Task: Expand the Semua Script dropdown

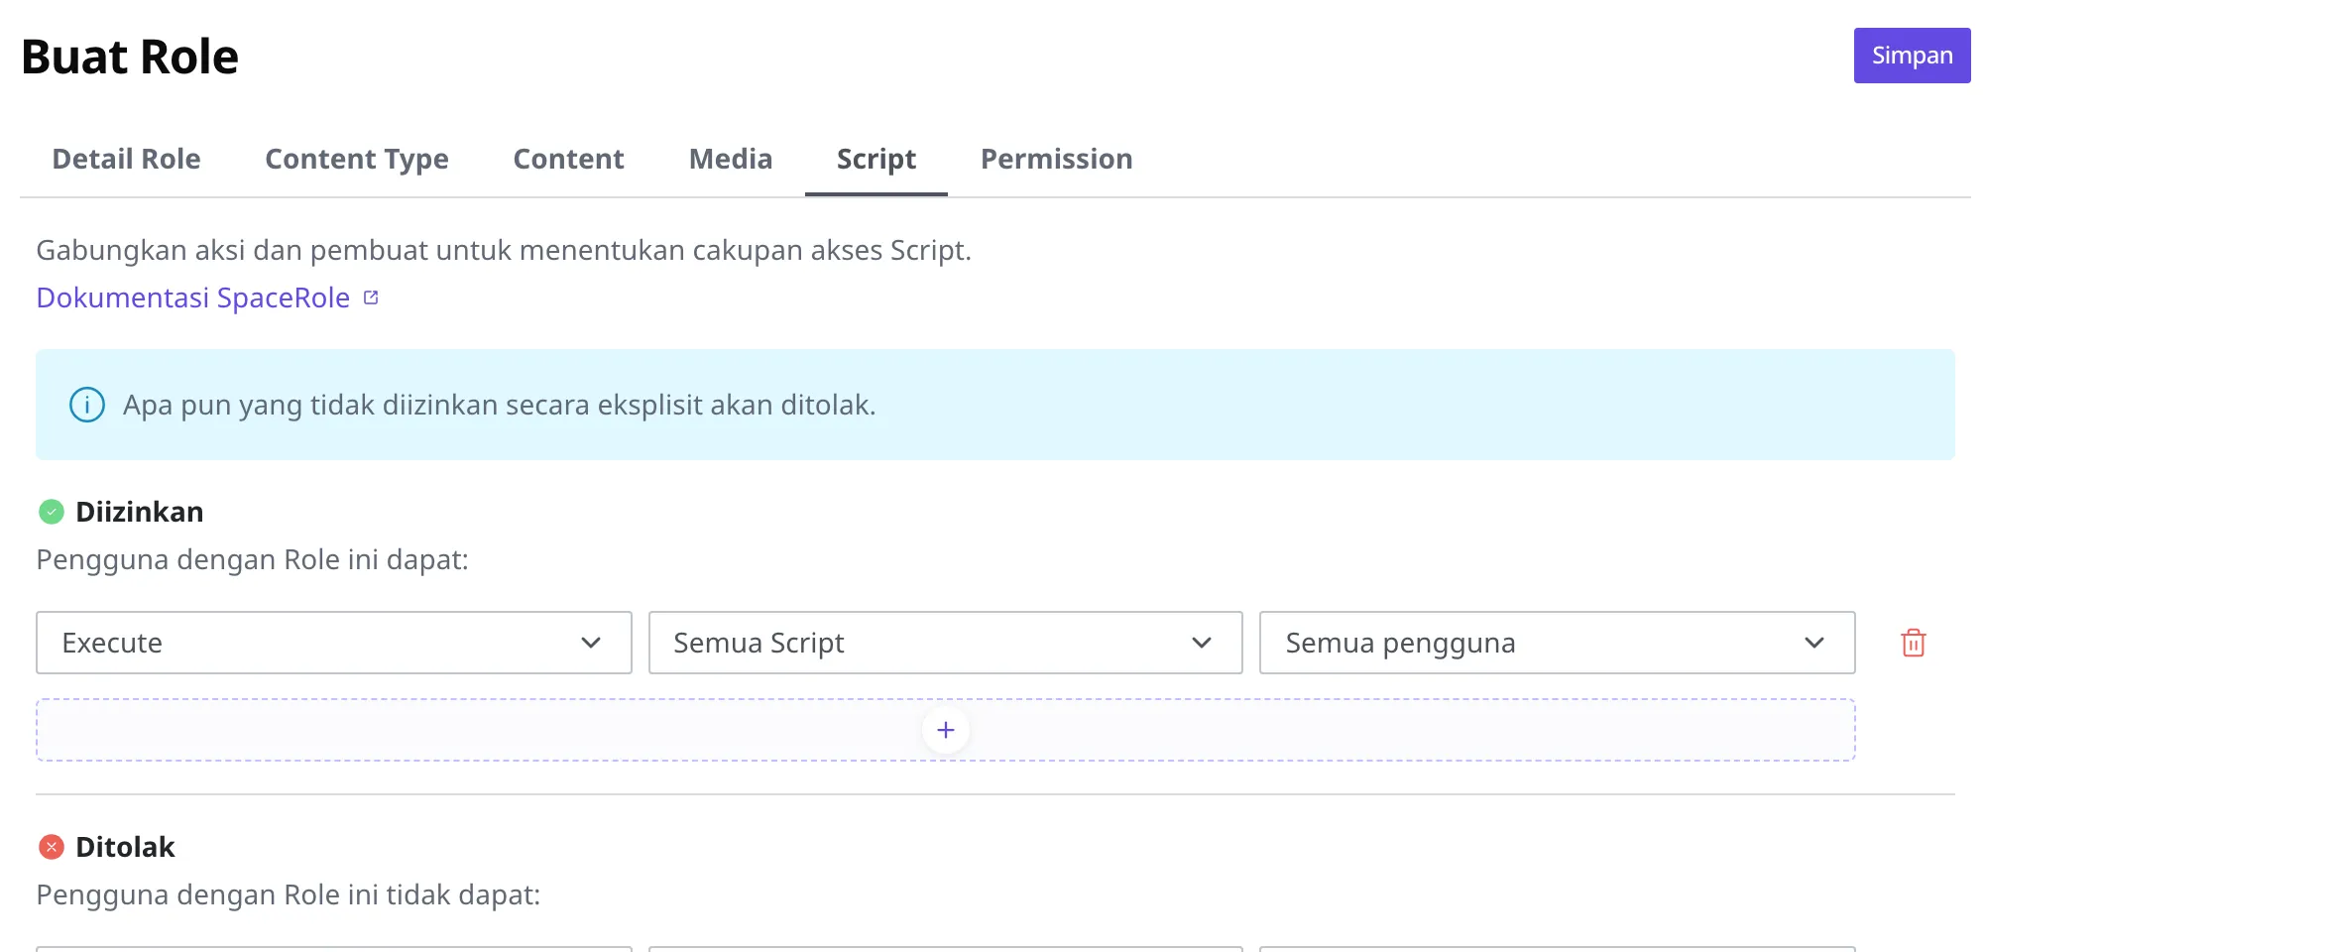Action: click(946, 643)
